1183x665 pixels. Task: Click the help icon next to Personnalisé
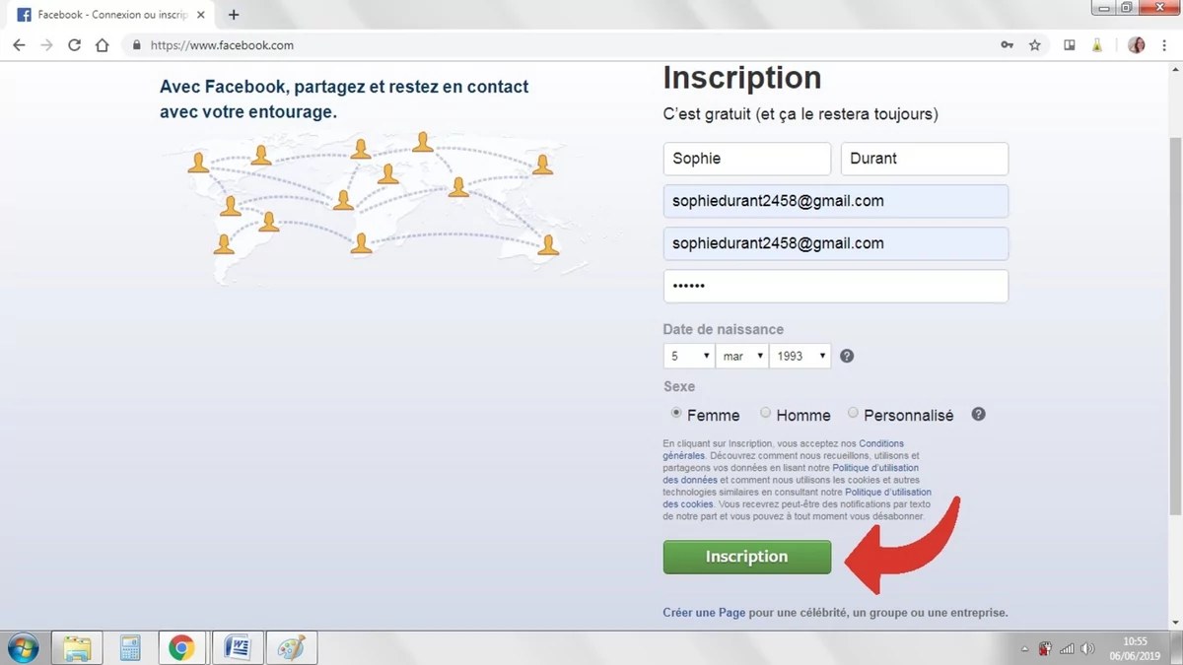(x=978, y=414)
